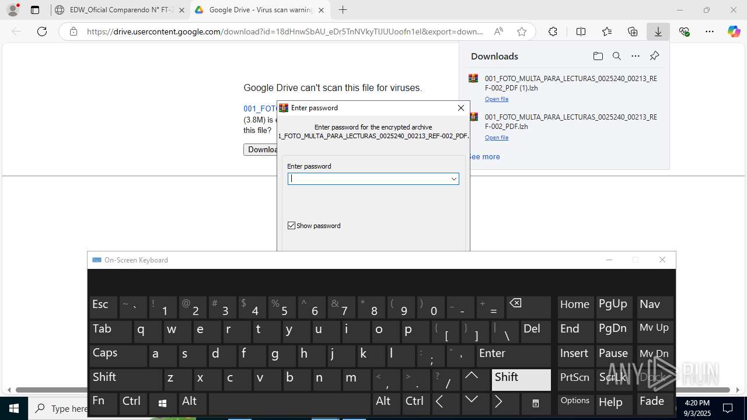Click the Tab key on keyboard
Image resolution: width=747 pixels, height=420 pixels.
coord(111,331)
